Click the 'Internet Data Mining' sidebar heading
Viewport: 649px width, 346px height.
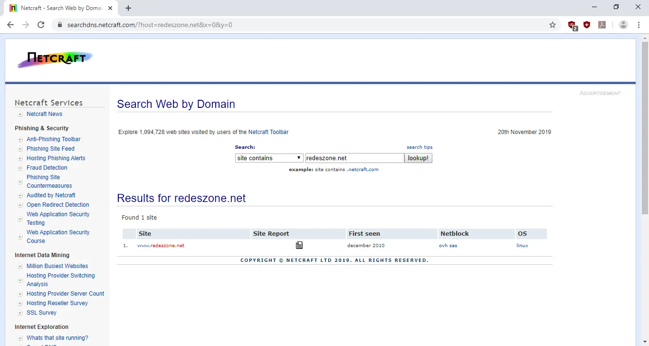pyautogui.click(x=42, y=255)
